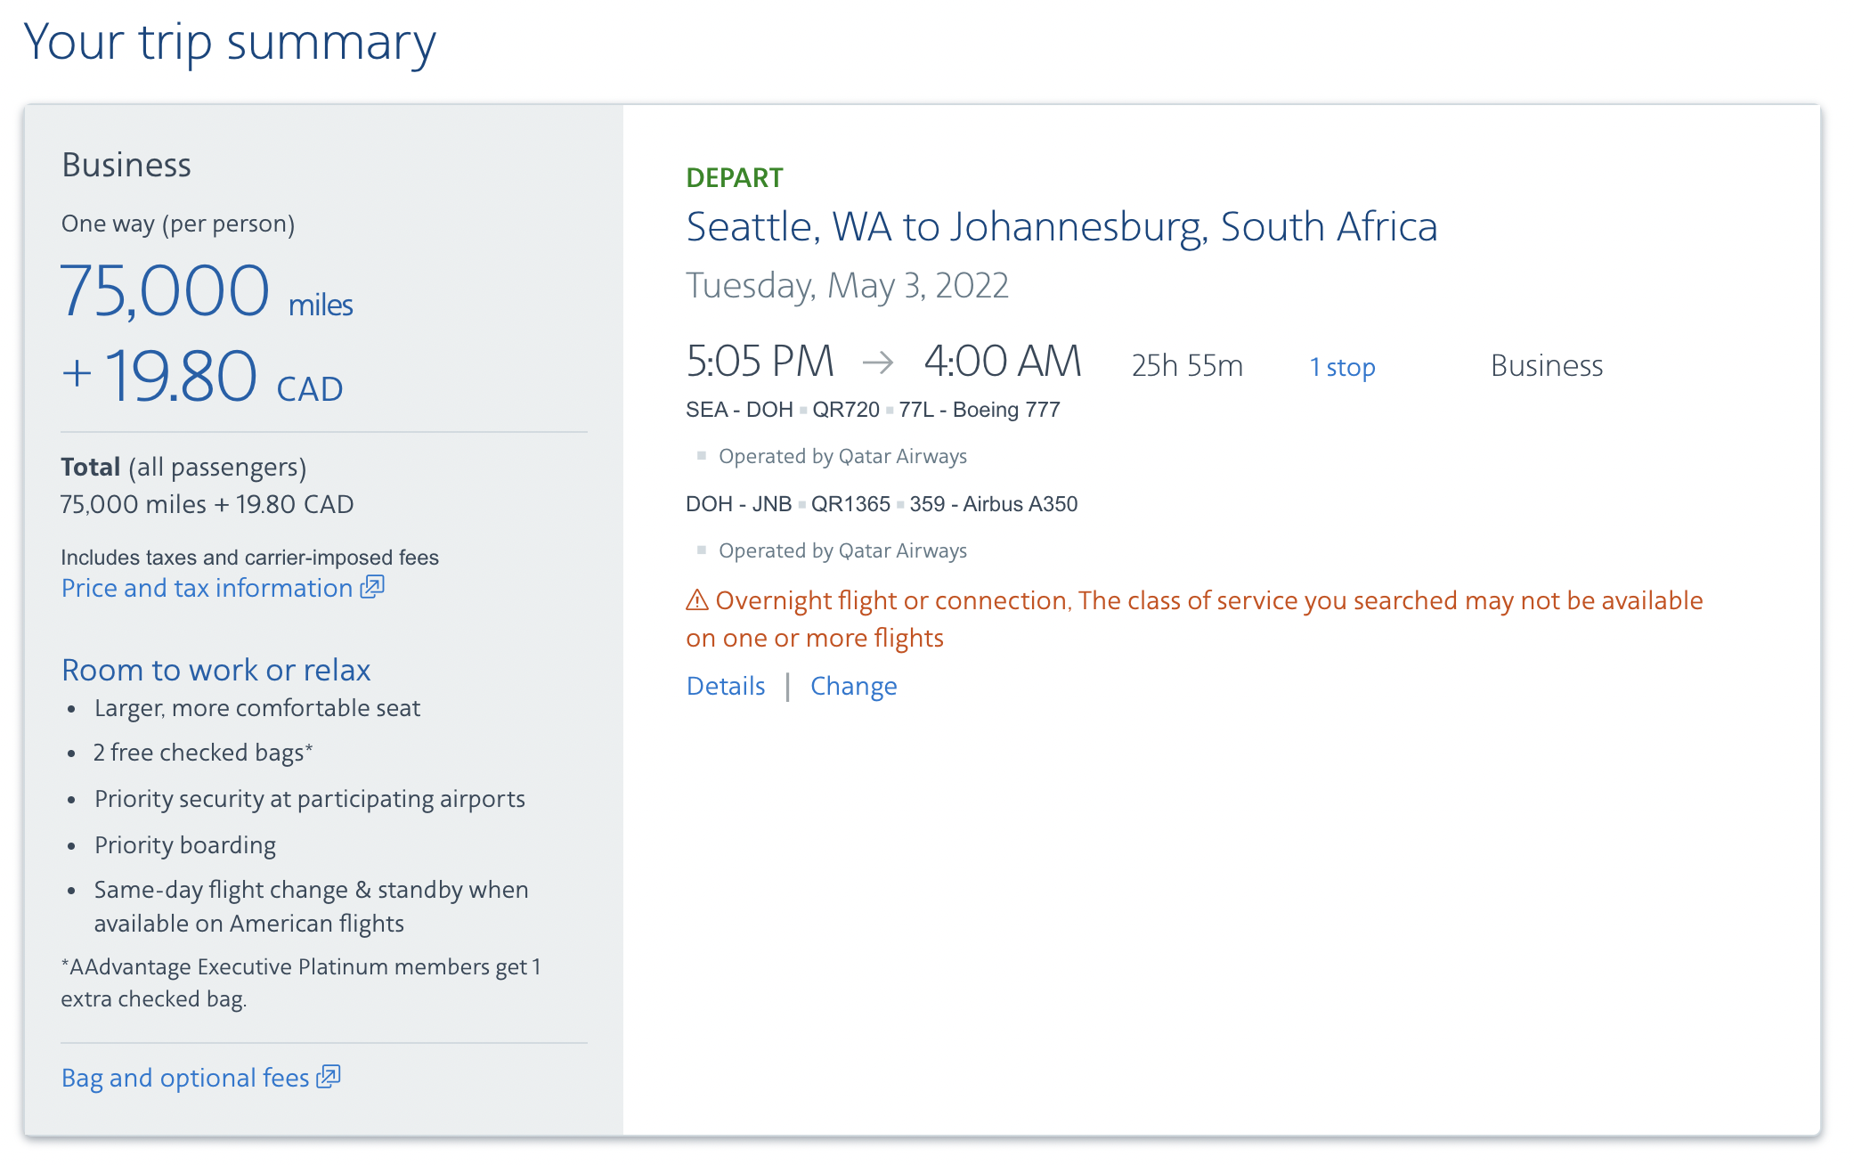Select the Change link for this flight

pyautogui.click(x=853, y=686)
